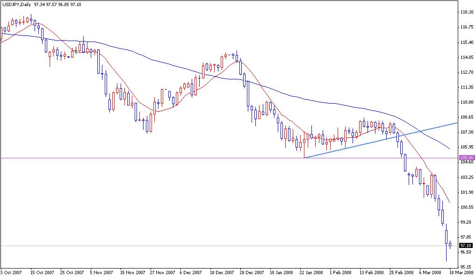Click the 10 Jan 2008 date label
Viewport: 476px width, 276px height.
[x=281, y=272]
